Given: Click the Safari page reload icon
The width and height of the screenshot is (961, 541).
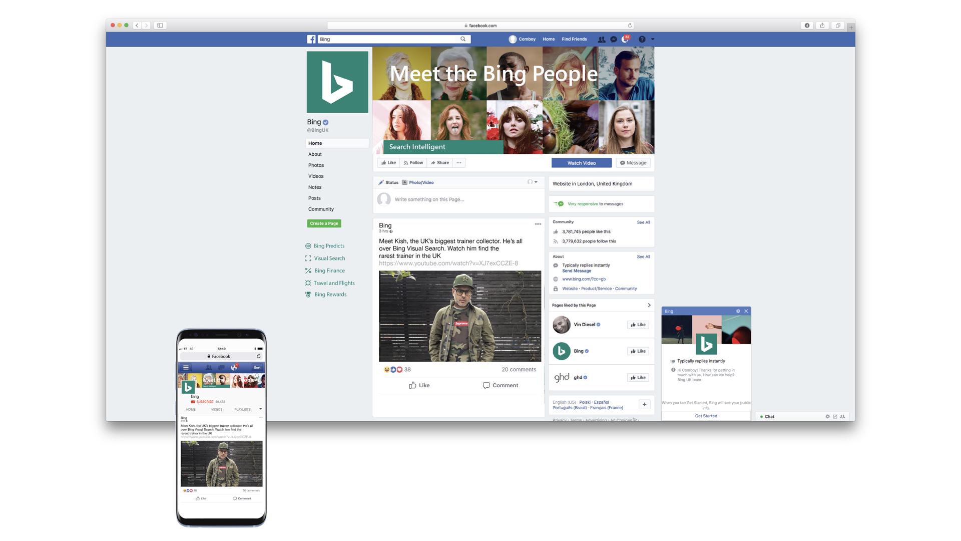Looking at the screenshot, I should (x=630, y=26).
